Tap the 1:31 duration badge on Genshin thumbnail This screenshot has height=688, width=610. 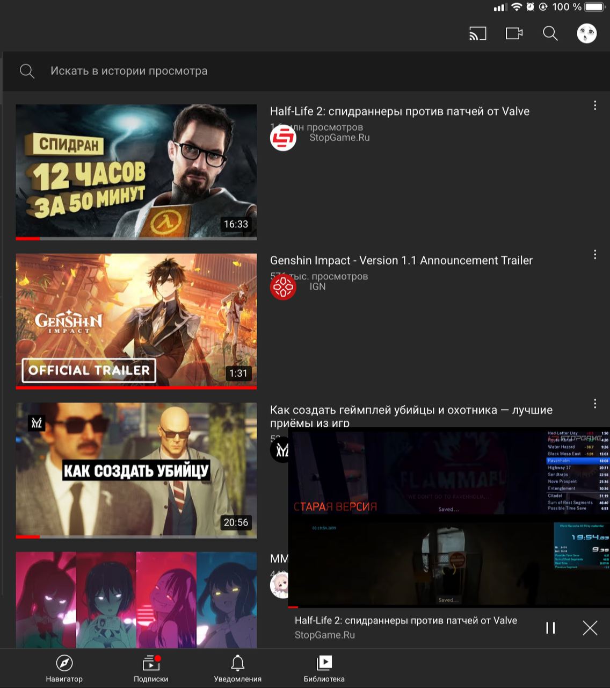point(238,373)
